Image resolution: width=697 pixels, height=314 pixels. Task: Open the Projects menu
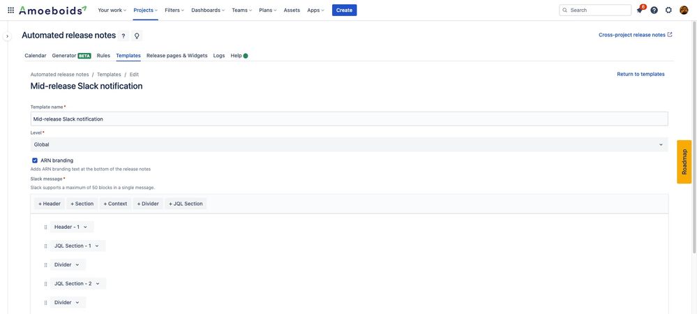145,10
